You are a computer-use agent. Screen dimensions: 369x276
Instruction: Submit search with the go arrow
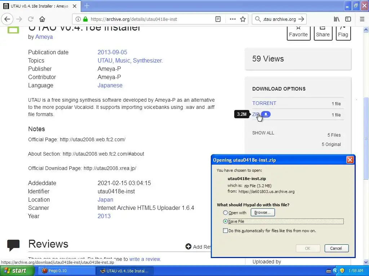click(x=301, y=19)
